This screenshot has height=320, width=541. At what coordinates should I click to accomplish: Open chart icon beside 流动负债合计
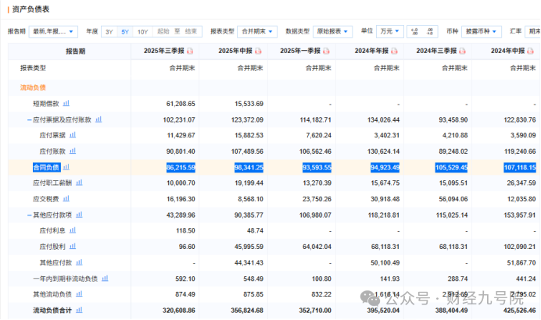click(79, 310)
